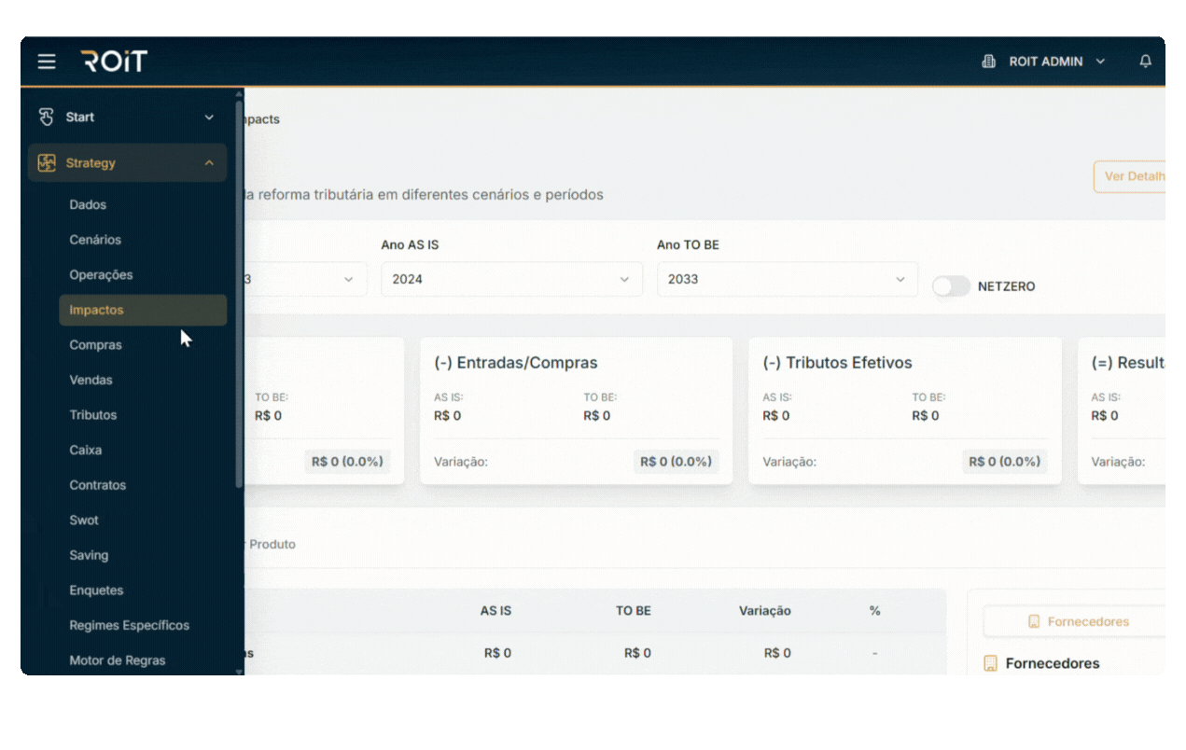Click the Strategy puzzle icon

click(47, 163)
